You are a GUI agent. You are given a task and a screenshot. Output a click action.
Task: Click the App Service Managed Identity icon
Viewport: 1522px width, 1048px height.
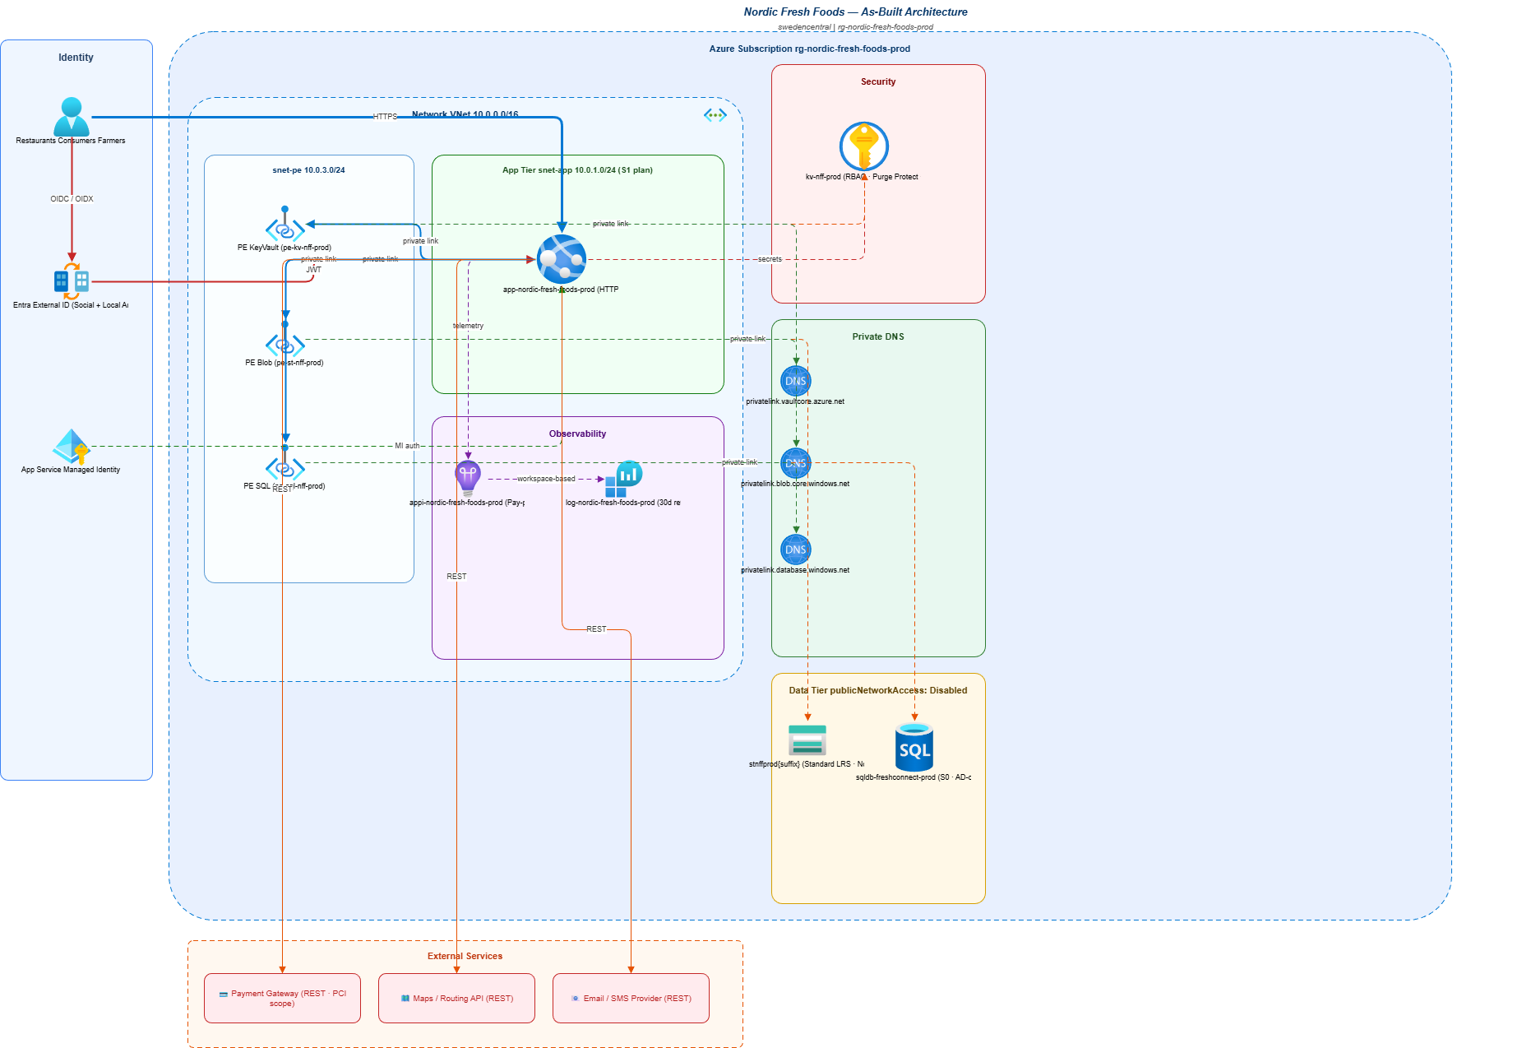(x=72, y=447)
